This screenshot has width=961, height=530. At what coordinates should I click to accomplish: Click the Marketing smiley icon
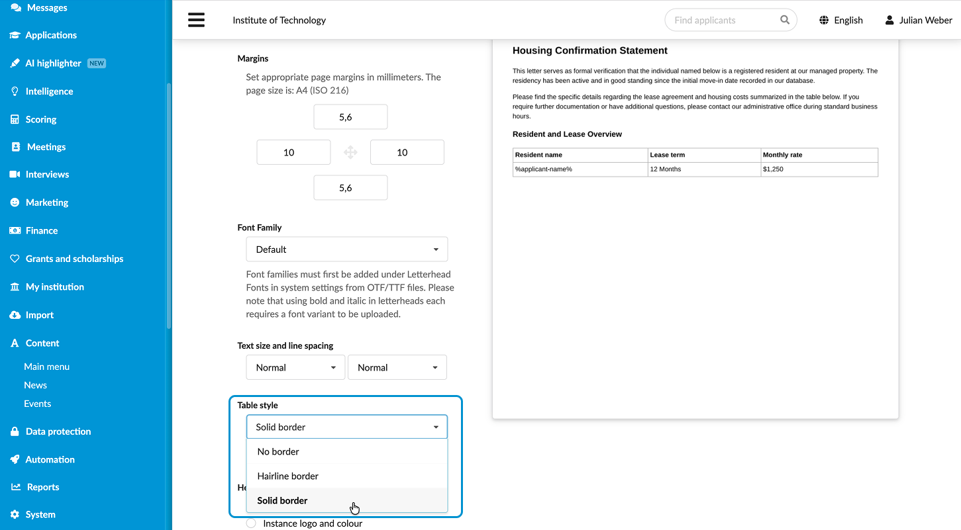[15, 202]
